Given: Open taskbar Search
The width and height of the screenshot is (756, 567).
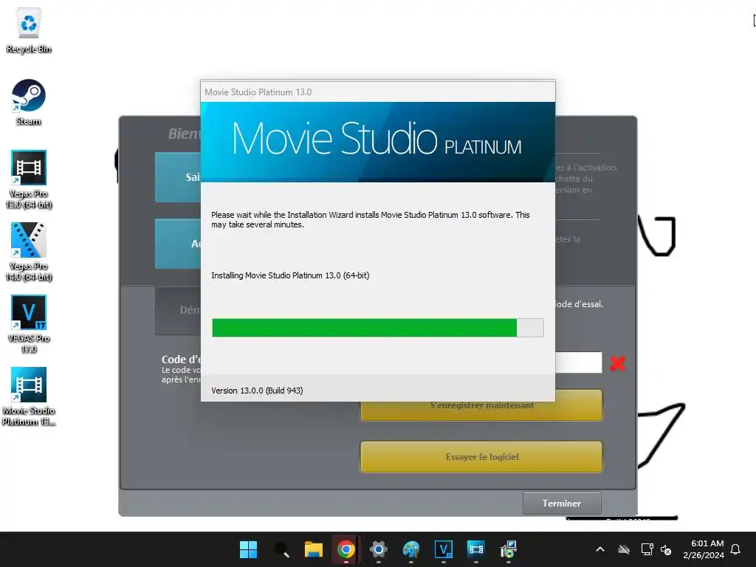Looking at the screenshot, I should point(281,549).
